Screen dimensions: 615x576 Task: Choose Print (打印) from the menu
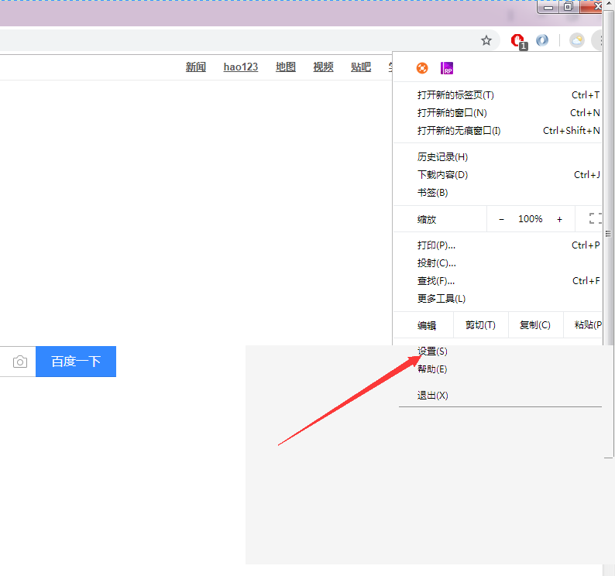(x=498, y=245)
